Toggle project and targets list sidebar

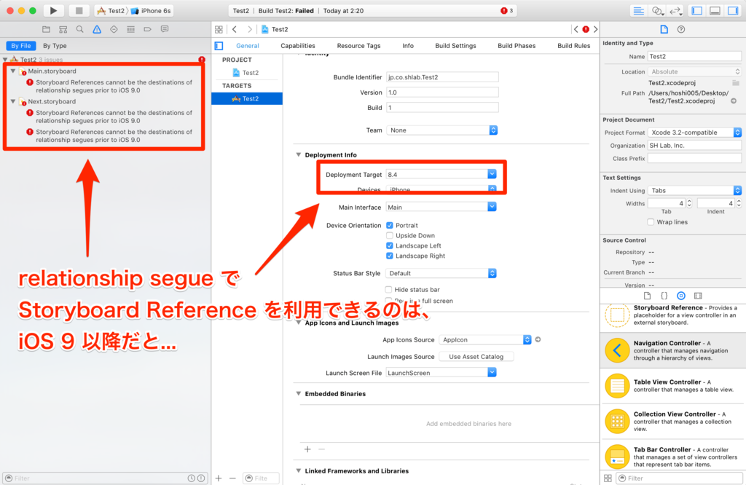pos(219,46)
